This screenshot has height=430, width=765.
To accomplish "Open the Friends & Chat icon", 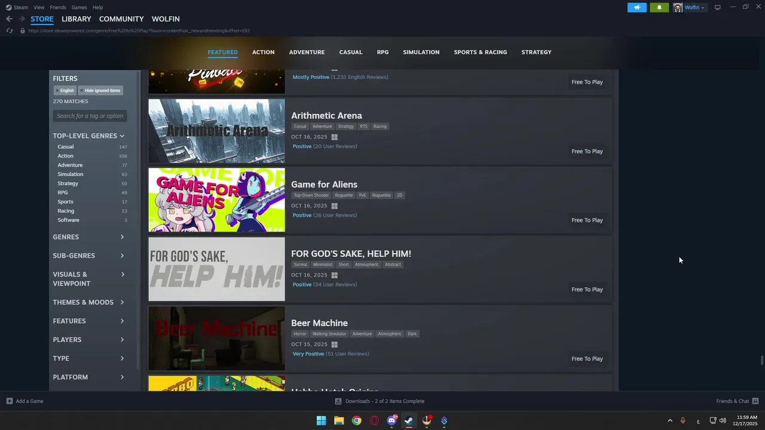I will click(755, 401).
